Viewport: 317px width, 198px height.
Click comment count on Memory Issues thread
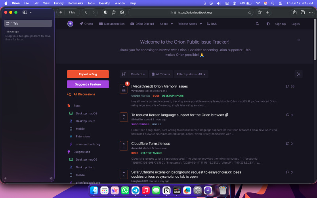click(x=290, y=86)
